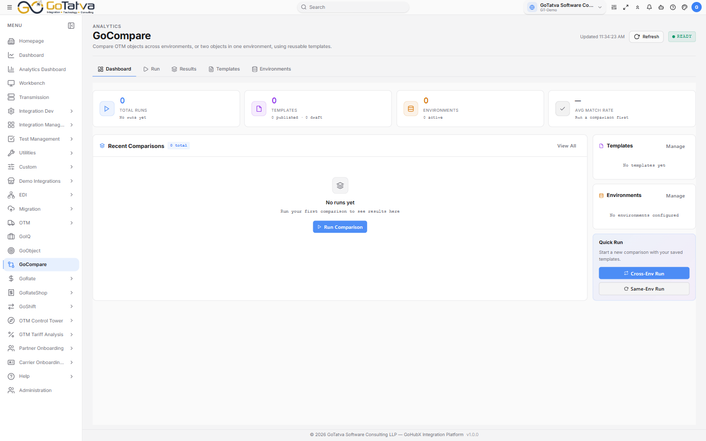Open help via the question mark icon in top bar
The width and height of the screenshot is (706, 441).
(673, 7)
